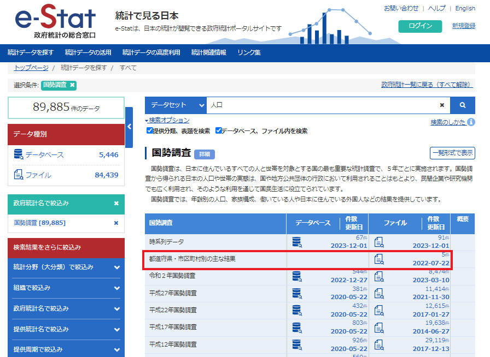
Task: Open database icon for 平成22年国勢調査 row
Action: point(297,310)
